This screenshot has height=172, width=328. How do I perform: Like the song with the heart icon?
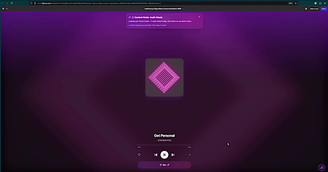(x=139, y=155)
